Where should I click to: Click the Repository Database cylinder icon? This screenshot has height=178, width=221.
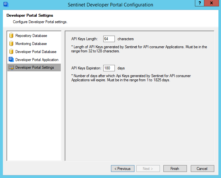coord(11,35)
